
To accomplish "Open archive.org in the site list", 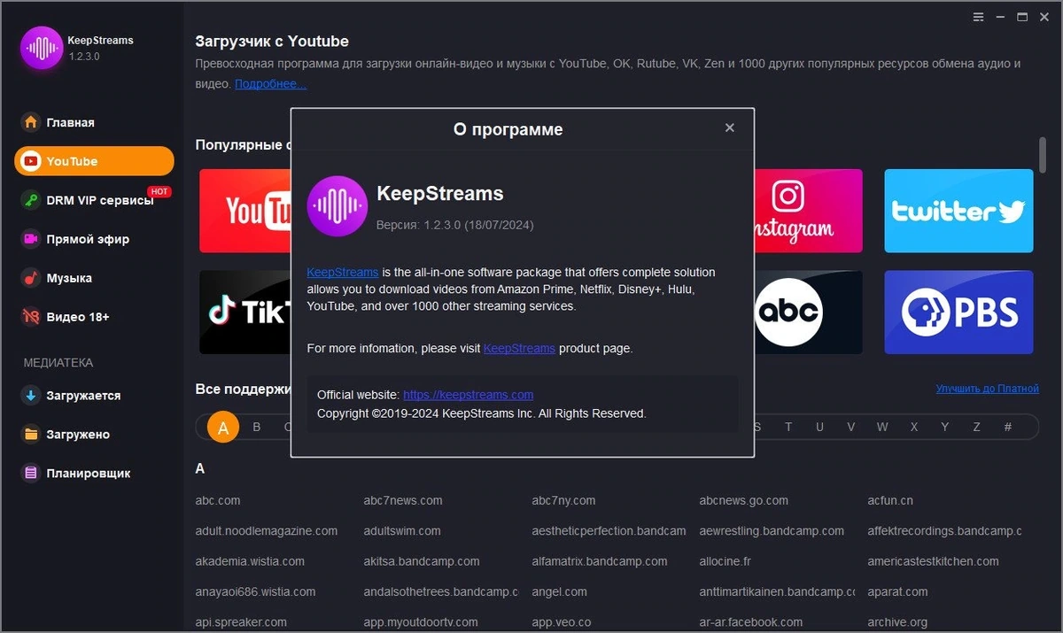I will coord(897,622).
